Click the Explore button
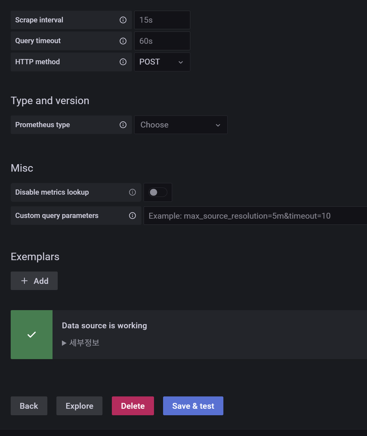367x436 pixels. (x=79, y=406)
